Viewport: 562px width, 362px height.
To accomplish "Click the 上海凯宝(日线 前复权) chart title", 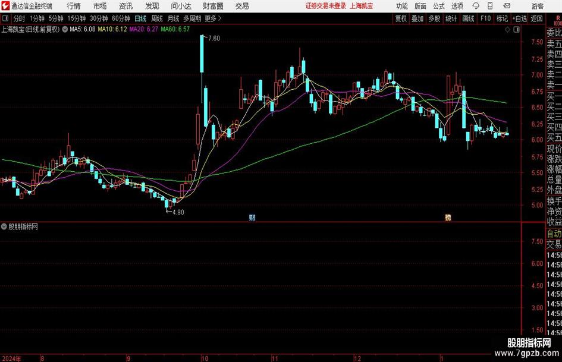I will tap(30, 29).
